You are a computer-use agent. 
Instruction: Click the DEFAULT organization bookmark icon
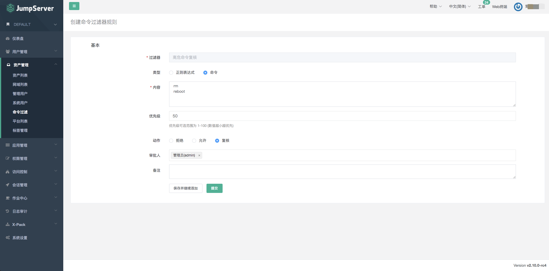coord(8,24)
